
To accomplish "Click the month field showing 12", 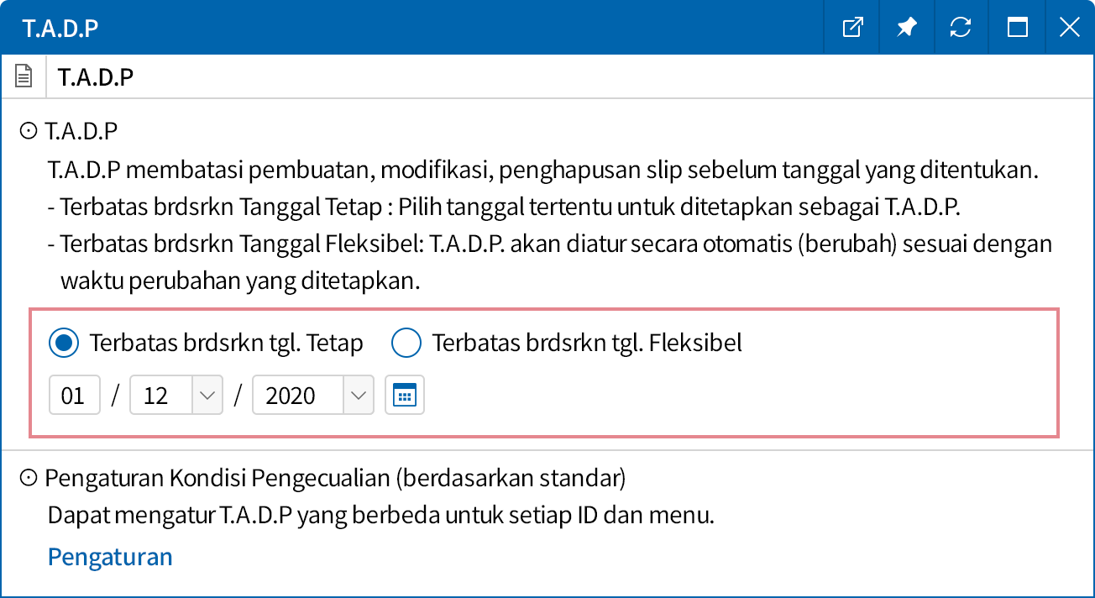I will click(x=161, y=395).
